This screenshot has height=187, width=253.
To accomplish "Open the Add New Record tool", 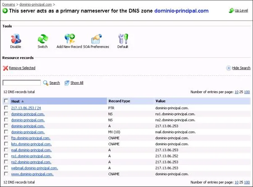I will pyautogui.click(x=69, y=39).
